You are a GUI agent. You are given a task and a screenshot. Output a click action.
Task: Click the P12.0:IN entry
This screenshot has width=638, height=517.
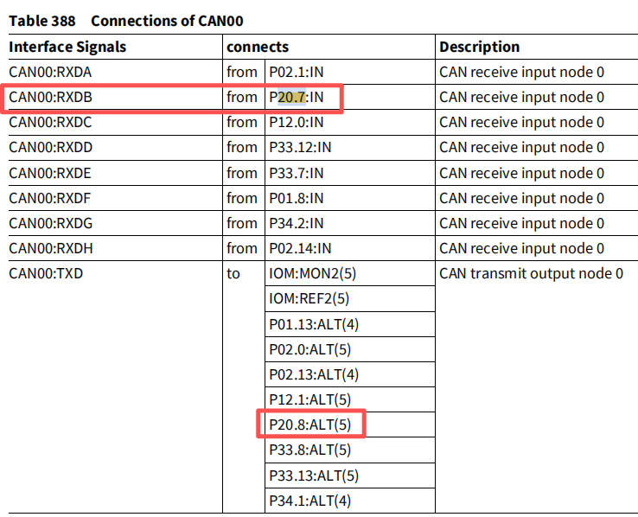(297, 123)
